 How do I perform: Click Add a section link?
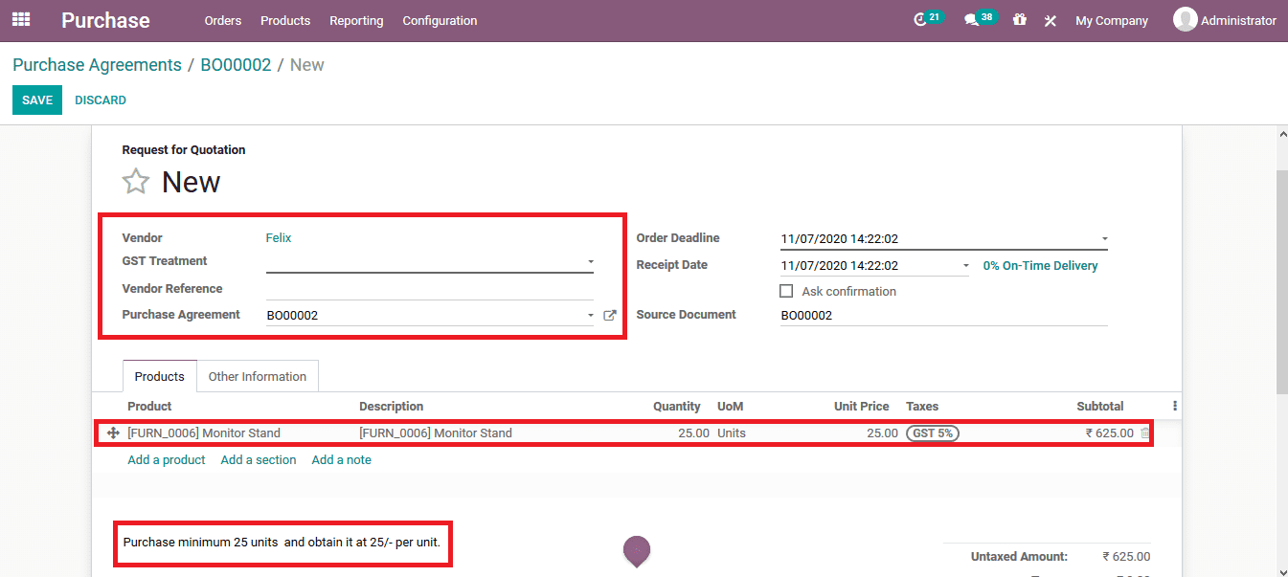tap(259, 460)
